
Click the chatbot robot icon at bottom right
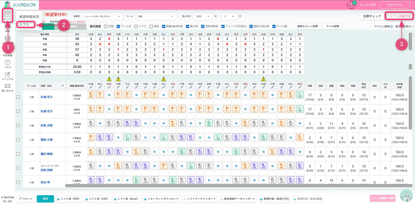[406, 196]
